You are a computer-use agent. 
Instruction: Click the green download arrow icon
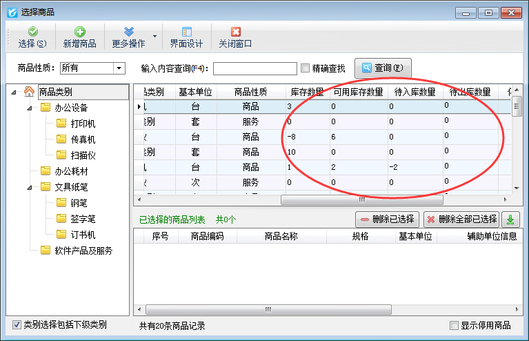pos(510,220)
